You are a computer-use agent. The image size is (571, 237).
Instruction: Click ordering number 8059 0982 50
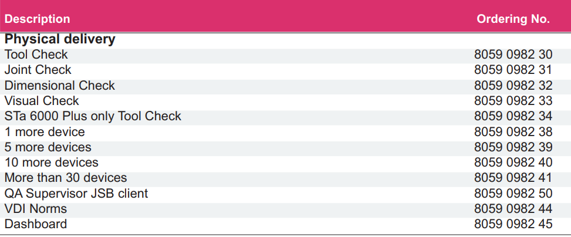point(513,194)
